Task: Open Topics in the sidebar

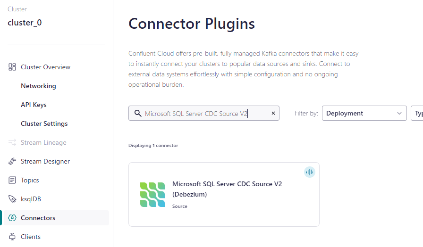Action: 30,180
